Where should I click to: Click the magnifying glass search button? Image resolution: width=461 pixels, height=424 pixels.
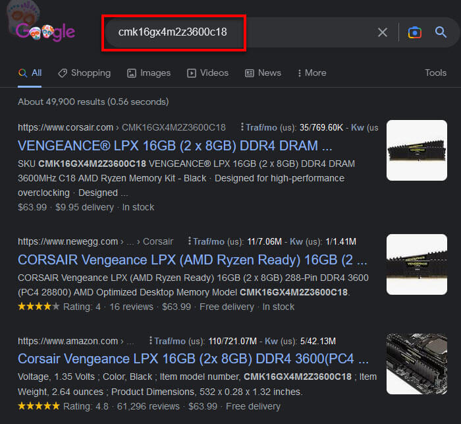point(441,32)
